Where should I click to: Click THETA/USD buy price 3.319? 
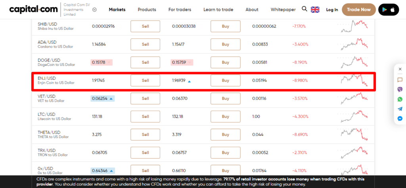tap(176, 135)
